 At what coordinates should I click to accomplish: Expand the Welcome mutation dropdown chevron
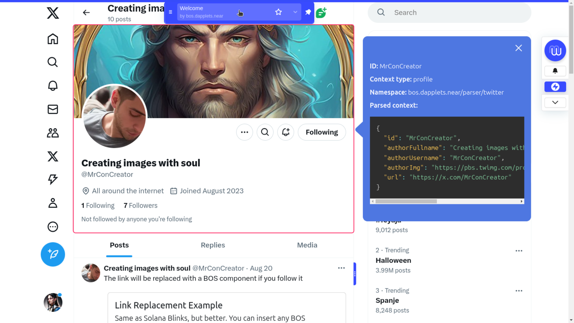(295, 12)
